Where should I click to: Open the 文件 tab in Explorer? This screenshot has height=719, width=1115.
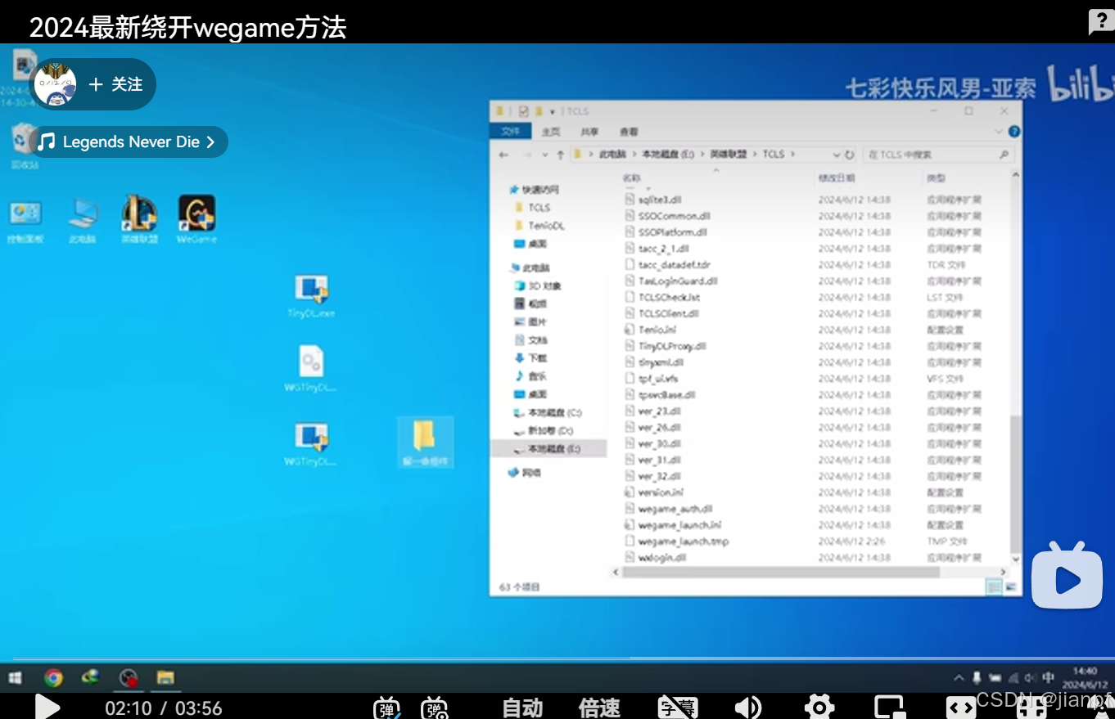pos(510,131)
